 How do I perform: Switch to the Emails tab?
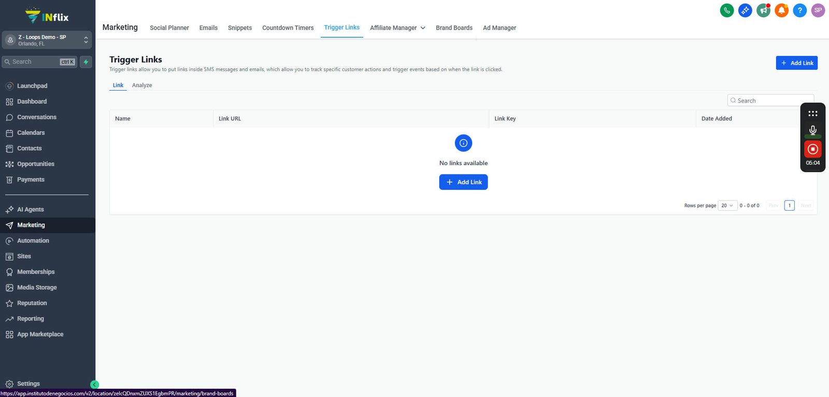(208, 28)
